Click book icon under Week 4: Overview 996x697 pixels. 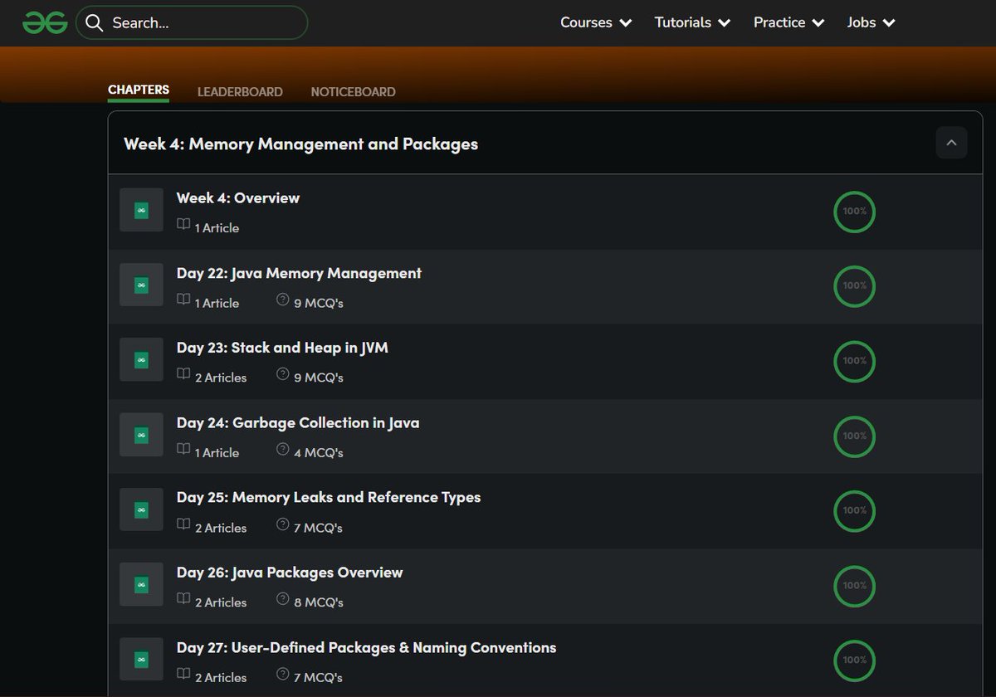(183, 225)
